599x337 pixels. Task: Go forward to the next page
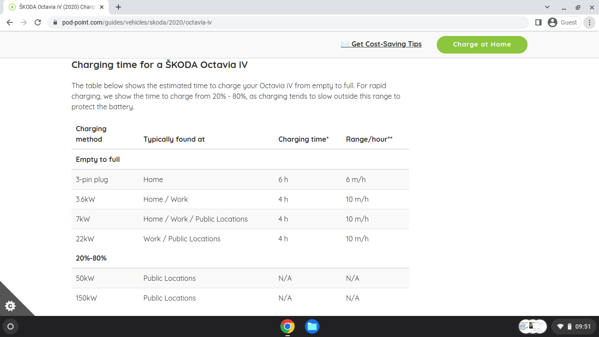(24, 22)
